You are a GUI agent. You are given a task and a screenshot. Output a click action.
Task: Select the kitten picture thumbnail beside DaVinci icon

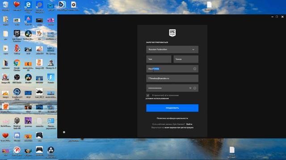(39, 35)
